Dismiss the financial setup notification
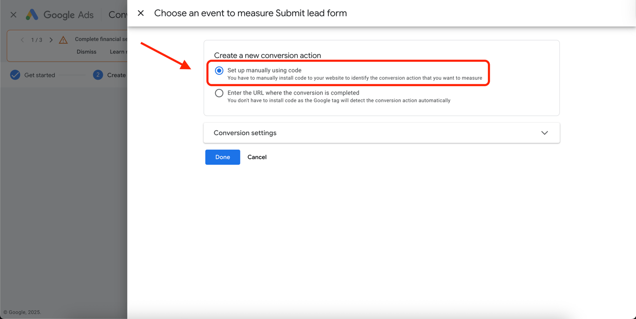 click(87, 52)
